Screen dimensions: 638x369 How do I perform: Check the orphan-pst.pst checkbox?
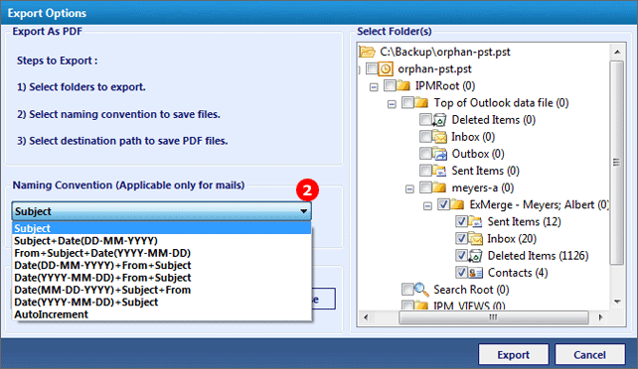click(372, 68)
